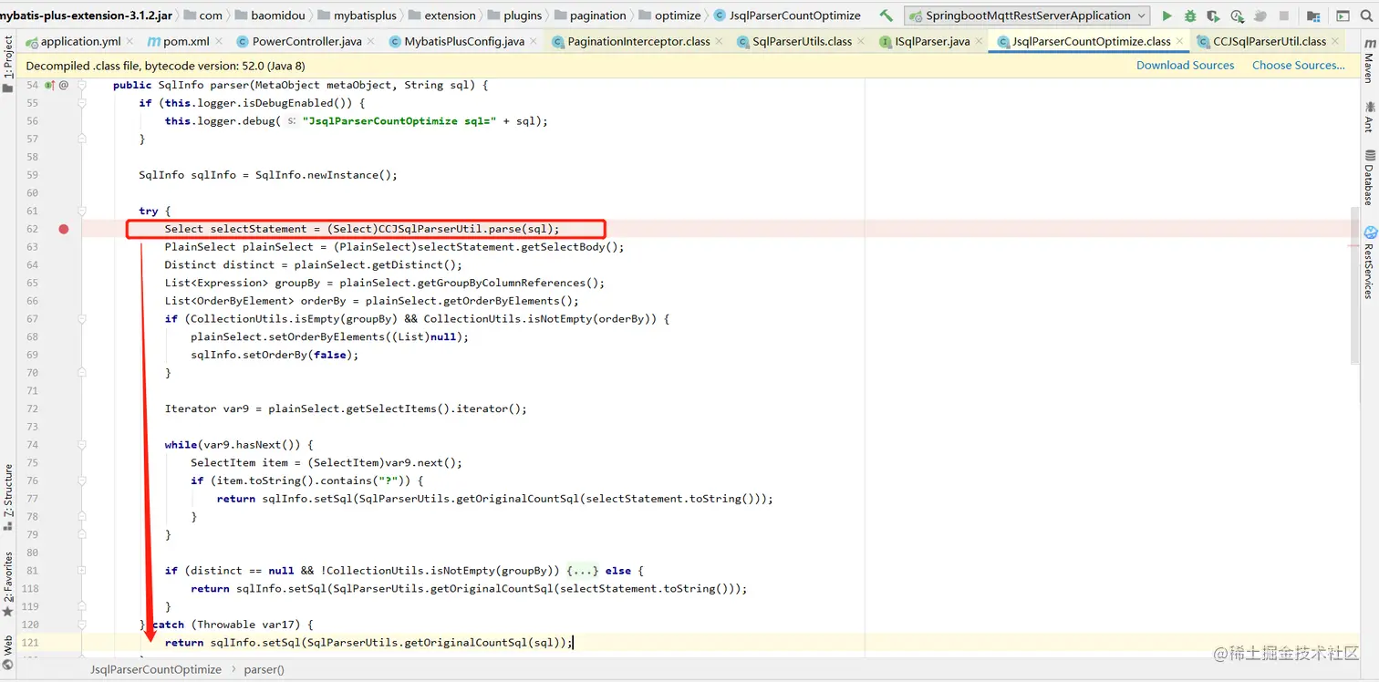Toggle the breakpoint on line 62

coord(64,229)
